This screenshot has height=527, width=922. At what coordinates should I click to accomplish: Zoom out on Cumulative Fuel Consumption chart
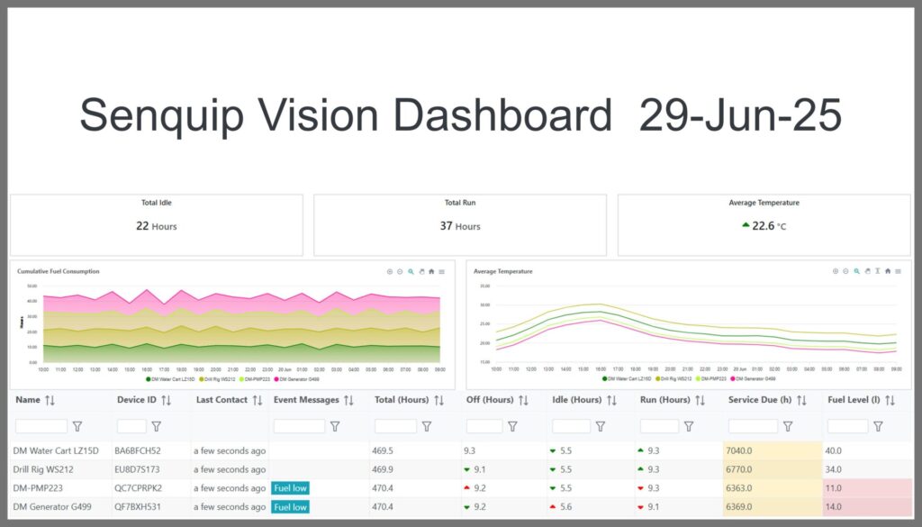point(400,272)
